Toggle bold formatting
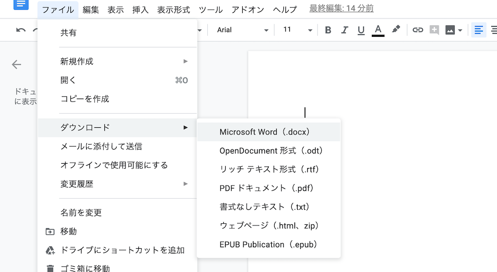The image size is (497, 272). (328, 30)
